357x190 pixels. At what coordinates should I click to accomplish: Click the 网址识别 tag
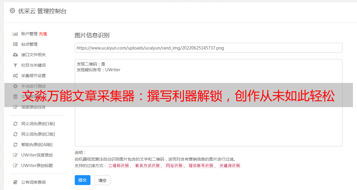(x=174, y=166)
